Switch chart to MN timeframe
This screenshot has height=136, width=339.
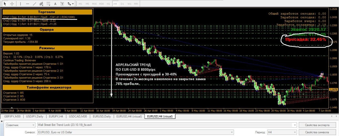[x=136, y=4]
